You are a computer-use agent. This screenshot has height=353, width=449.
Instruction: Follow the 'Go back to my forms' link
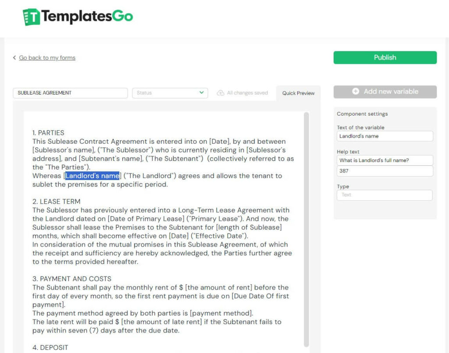47,57
